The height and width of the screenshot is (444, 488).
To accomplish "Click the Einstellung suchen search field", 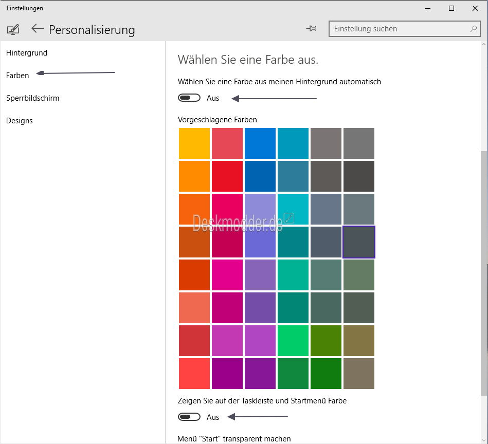I will [x=404, y=29].
